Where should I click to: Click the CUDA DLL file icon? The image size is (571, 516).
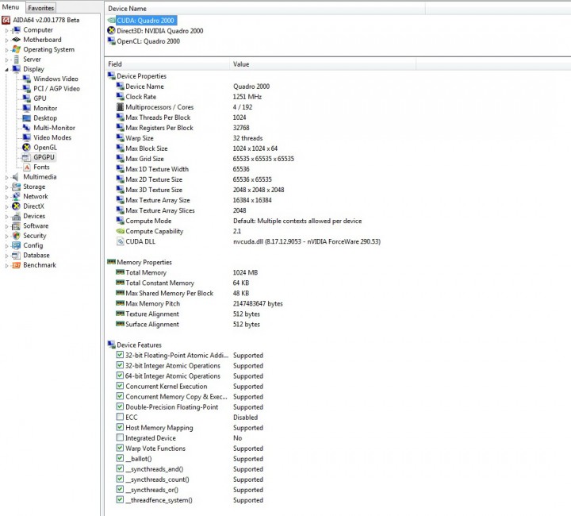121,241
